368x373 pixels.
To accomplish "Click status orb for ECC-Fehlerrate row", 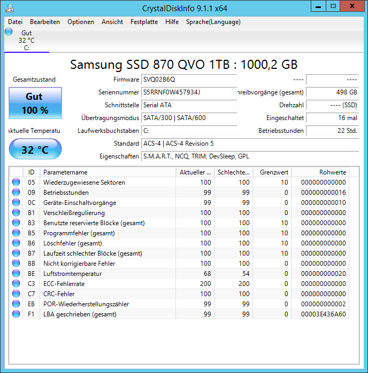I will click(16, 283).
